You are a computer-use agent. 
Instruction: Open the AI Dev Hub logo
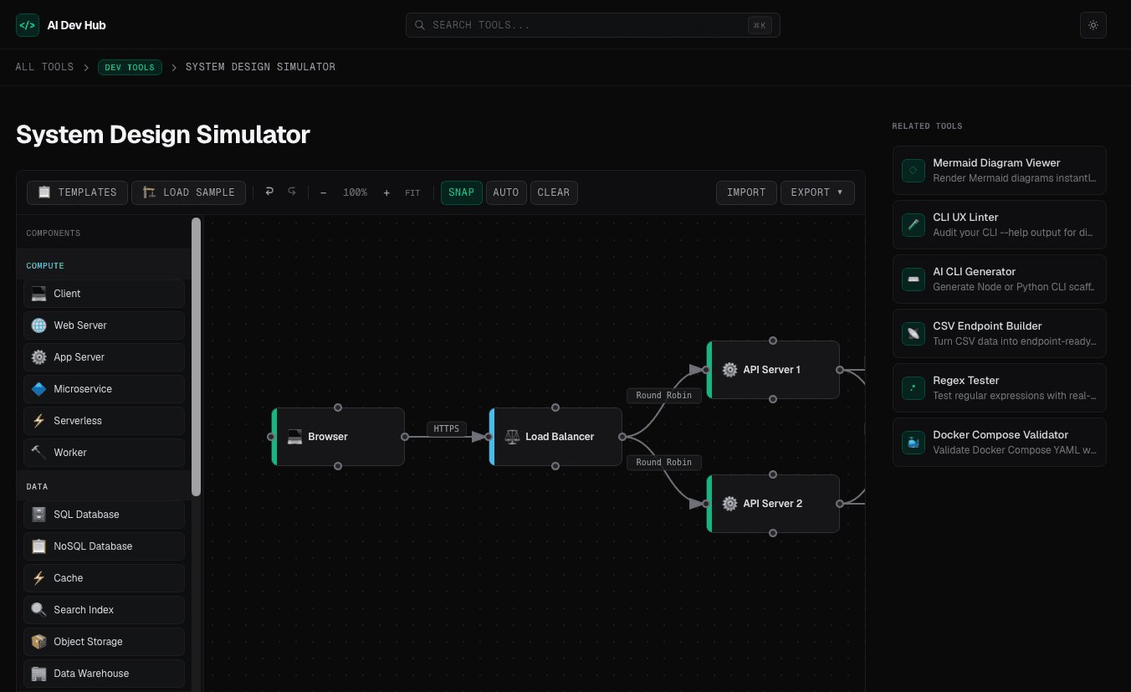point(61,24)
